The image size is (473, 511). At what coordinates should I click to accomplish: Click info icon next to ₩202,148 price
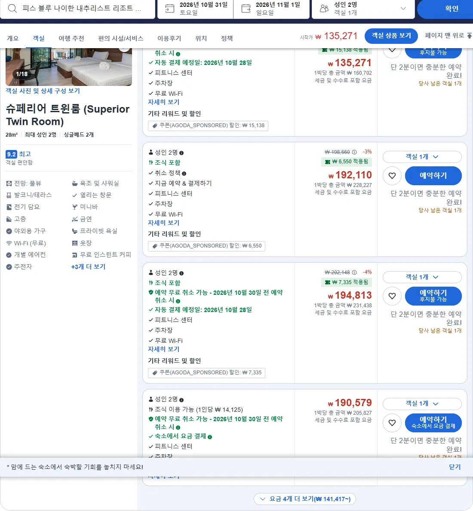tap(354, 272)
